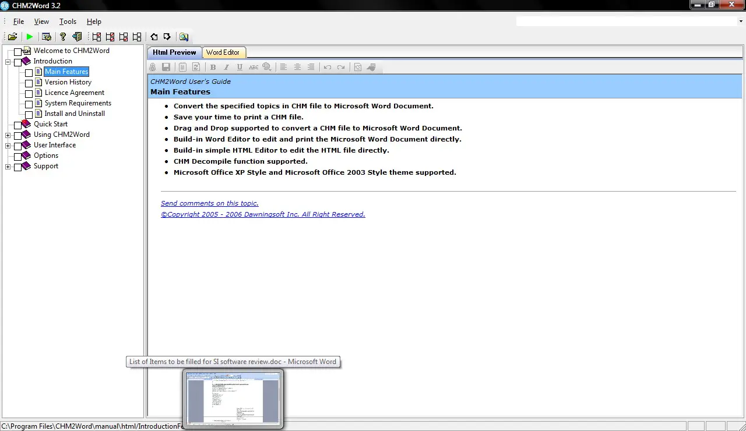Screen dimensions: 746x431
Task: Switch to the Word Editor tab
Action: (223, 52)
